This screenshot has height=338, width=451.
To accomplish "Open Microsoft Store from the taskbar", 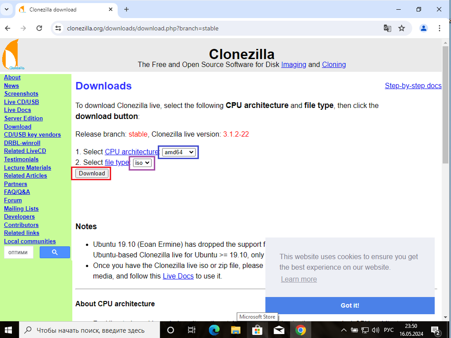I will tap(257, 330).
